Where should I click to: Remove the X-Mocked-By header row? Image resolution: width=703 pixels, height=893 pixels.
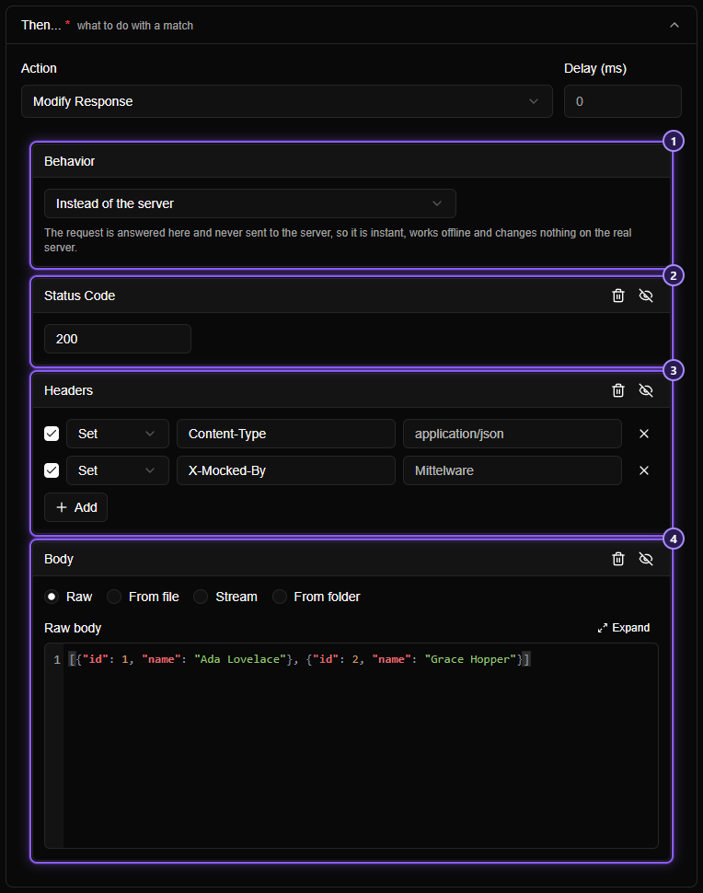pos(644,470)
